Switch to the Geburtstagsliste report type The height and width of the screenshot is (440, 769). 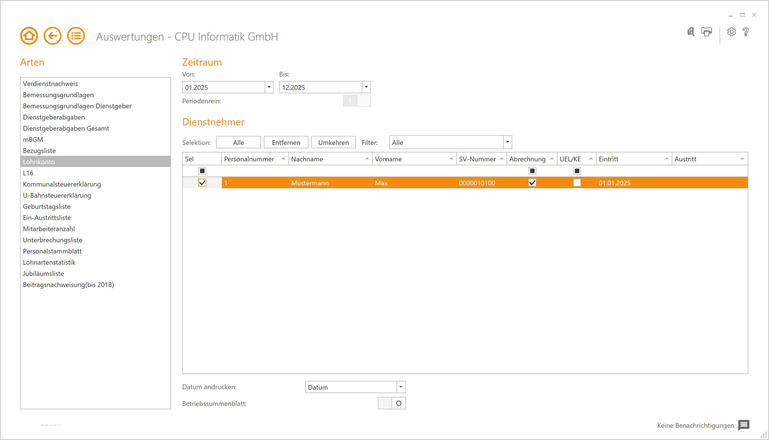(47, 206)
